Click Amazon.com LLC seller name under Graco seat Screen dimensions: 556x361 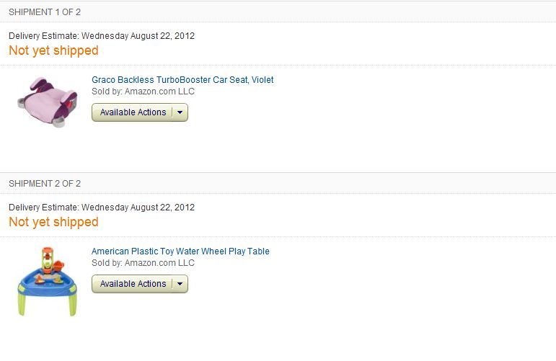click(x=159, y=92)
